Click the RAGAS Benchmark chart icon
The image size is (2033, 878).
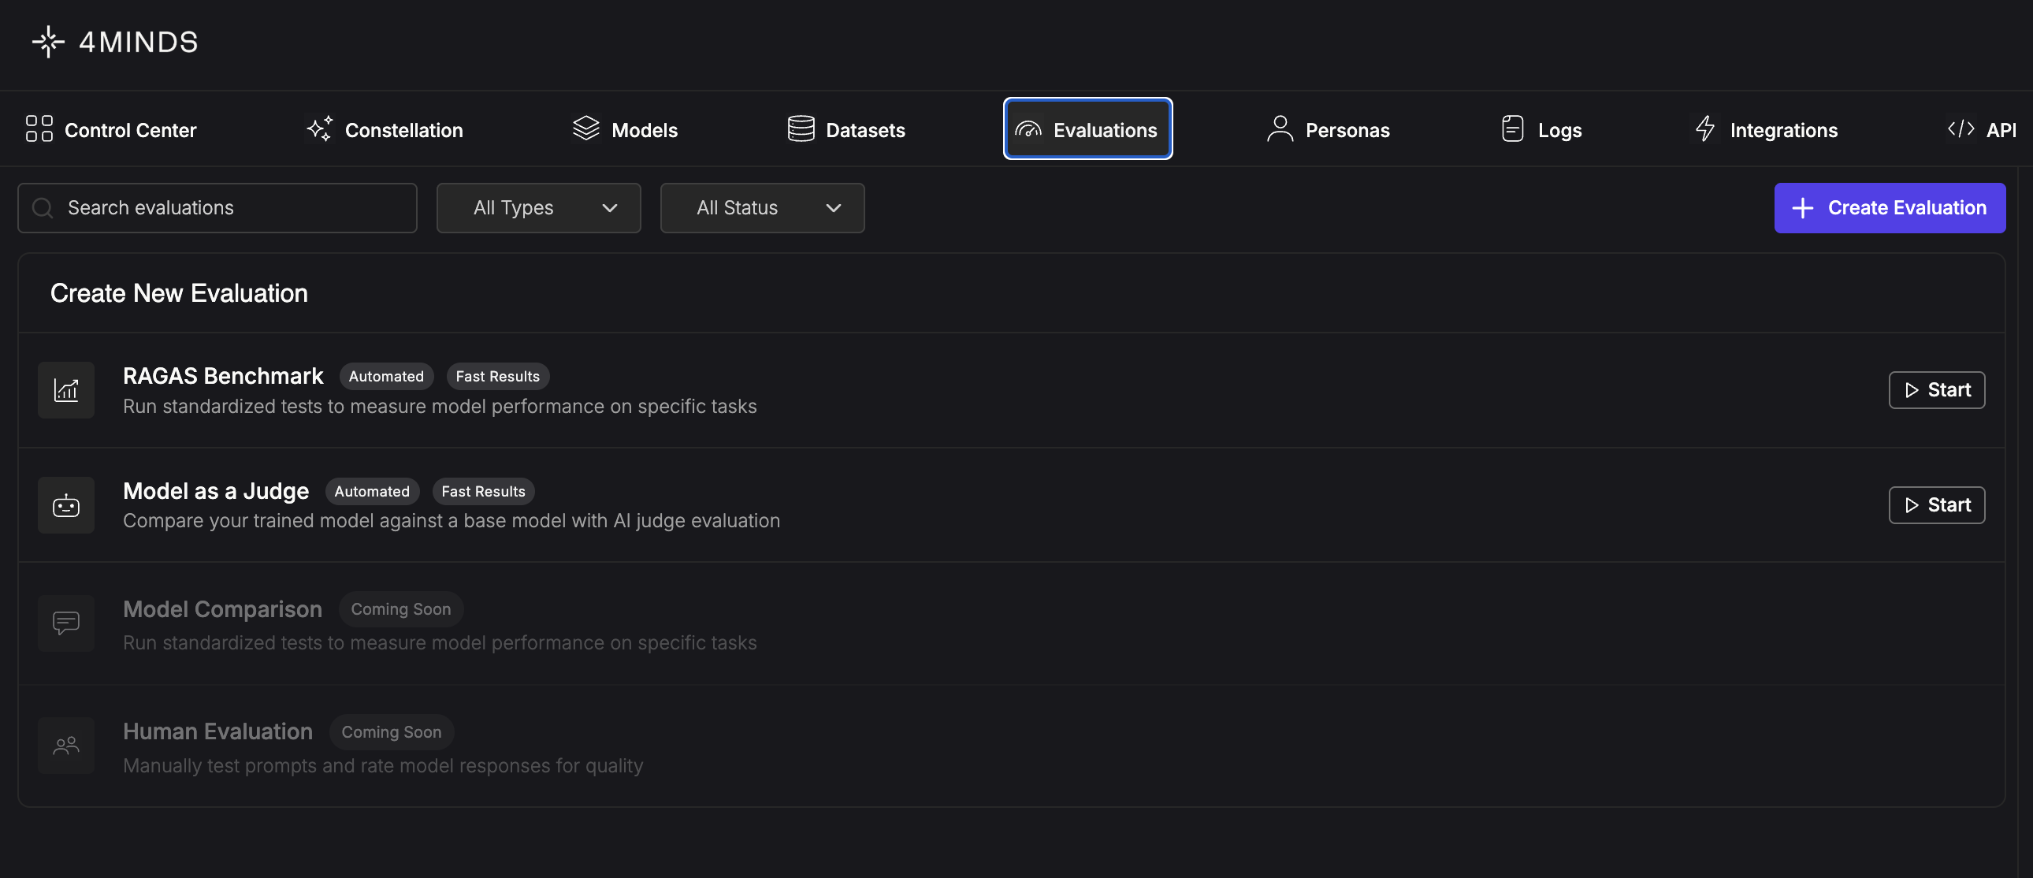(66, 390)
